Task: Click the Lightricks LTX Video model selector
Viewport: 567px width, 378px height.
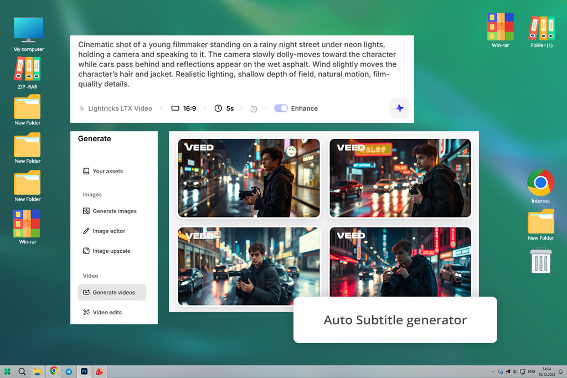Action: tap(116, 108)
